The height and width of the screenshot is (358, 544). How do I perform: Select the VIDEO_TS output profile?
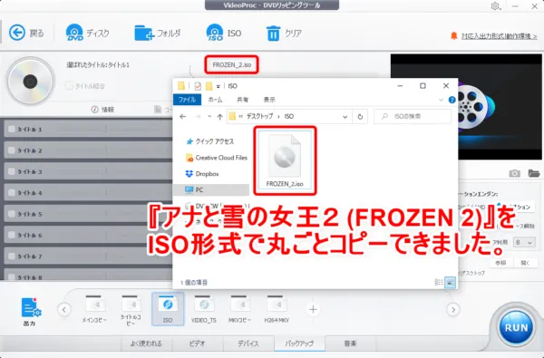204,309
